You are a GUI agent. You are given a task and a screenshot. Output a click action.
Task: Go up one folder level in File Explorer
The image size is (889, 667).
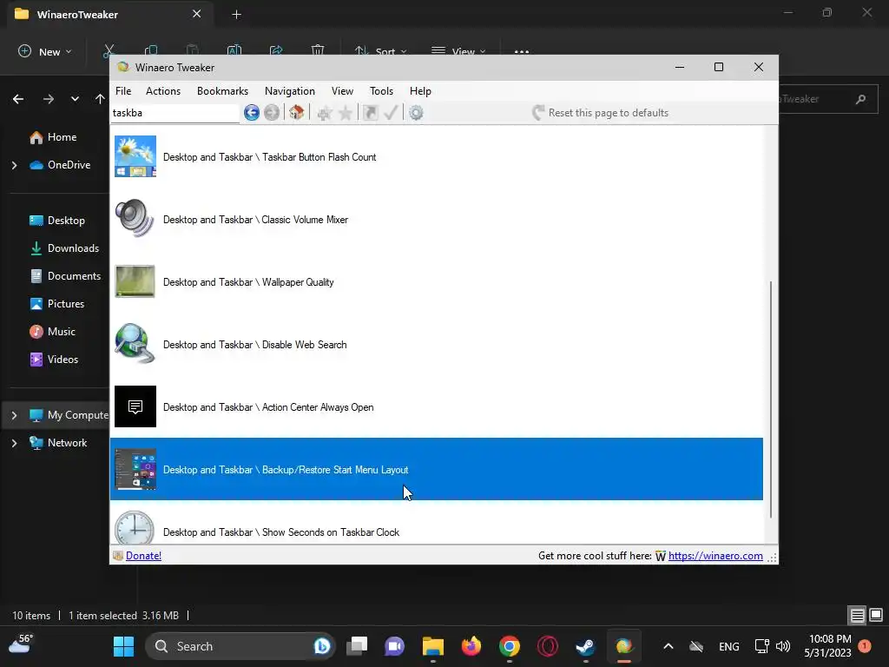[x=101, y=99]
